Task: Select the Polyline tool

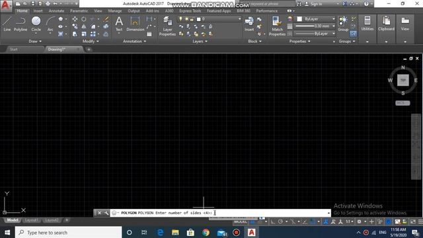Action: (x=20, y=24)
